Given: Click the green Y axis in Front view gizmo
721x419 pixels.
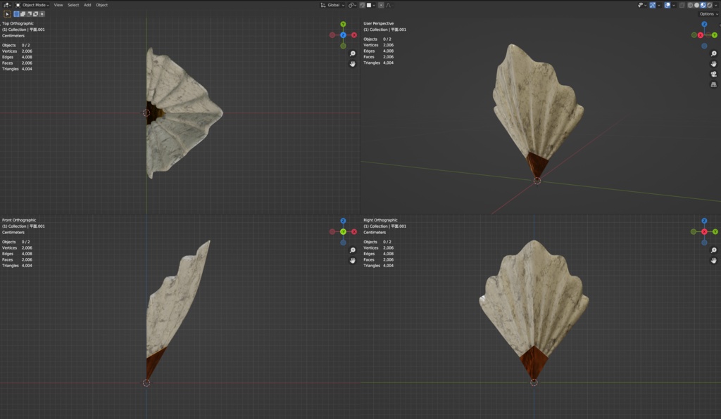Looking at the screenshot, I should 343,232.
